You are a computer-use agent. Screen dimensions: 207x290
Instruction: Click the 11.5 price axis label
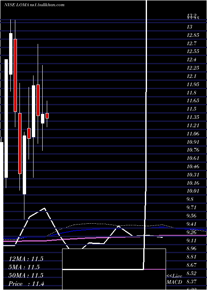click(192, 109)
